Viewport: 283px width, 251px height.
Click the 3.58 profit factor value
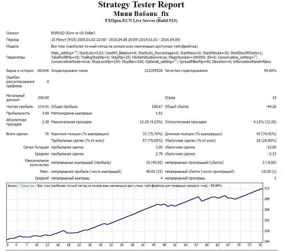pos(45,113)
